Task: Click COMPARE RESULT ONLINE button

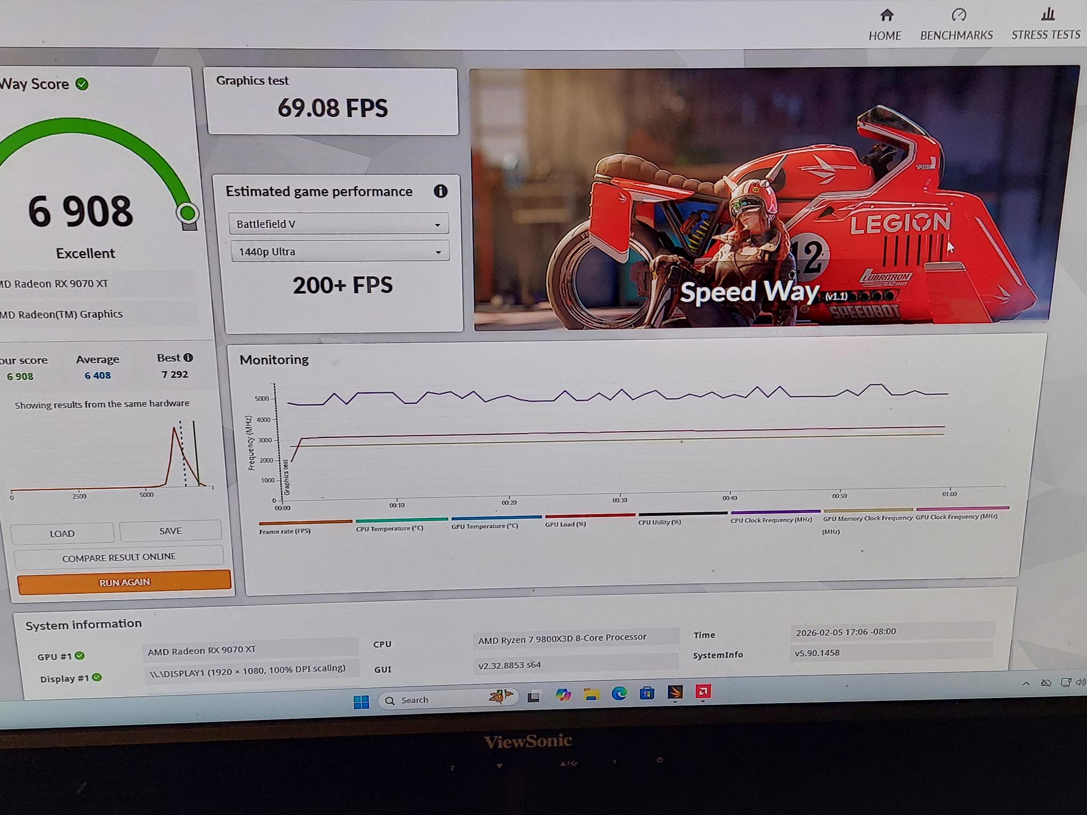Action: (118, 557)
